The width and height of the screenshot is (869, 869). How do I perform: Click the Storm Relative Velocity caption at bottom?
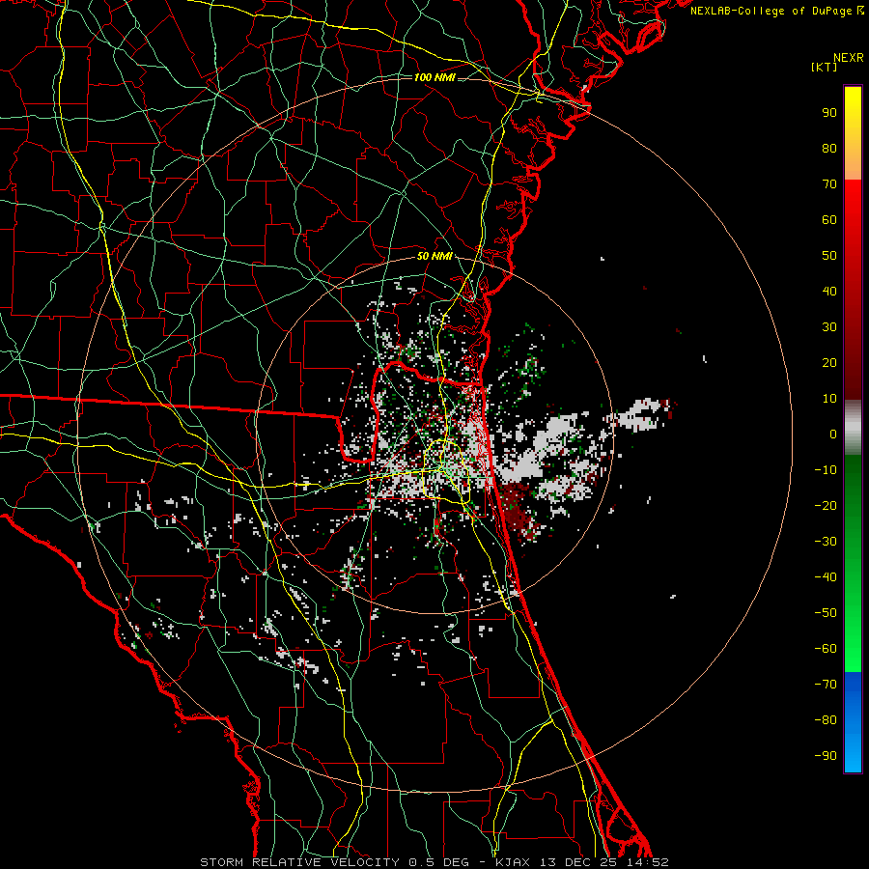click(x=434, y=862)
